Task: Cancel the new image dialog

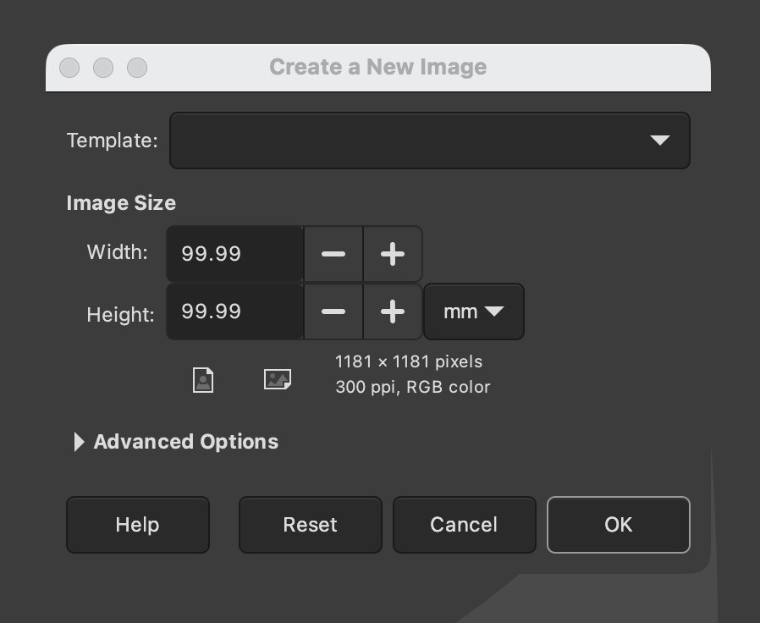Action: [x=464, y=525]
